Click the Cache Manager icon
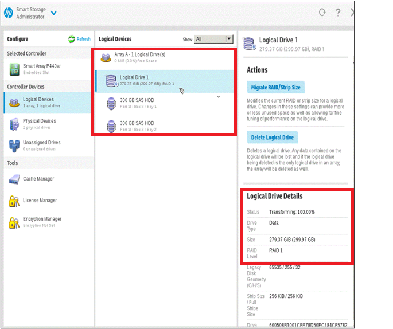This screenshot has height=329, width=393. click(x=14, y=179)
